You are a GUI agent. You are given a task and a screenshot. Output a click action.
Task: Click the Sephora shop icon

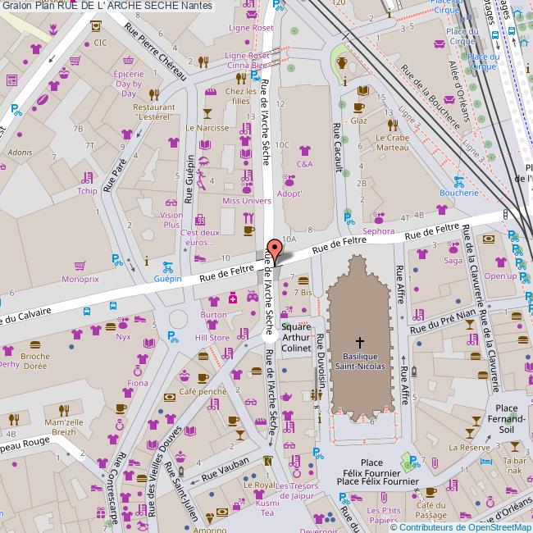pyautogui.click(x=378, y=218)
